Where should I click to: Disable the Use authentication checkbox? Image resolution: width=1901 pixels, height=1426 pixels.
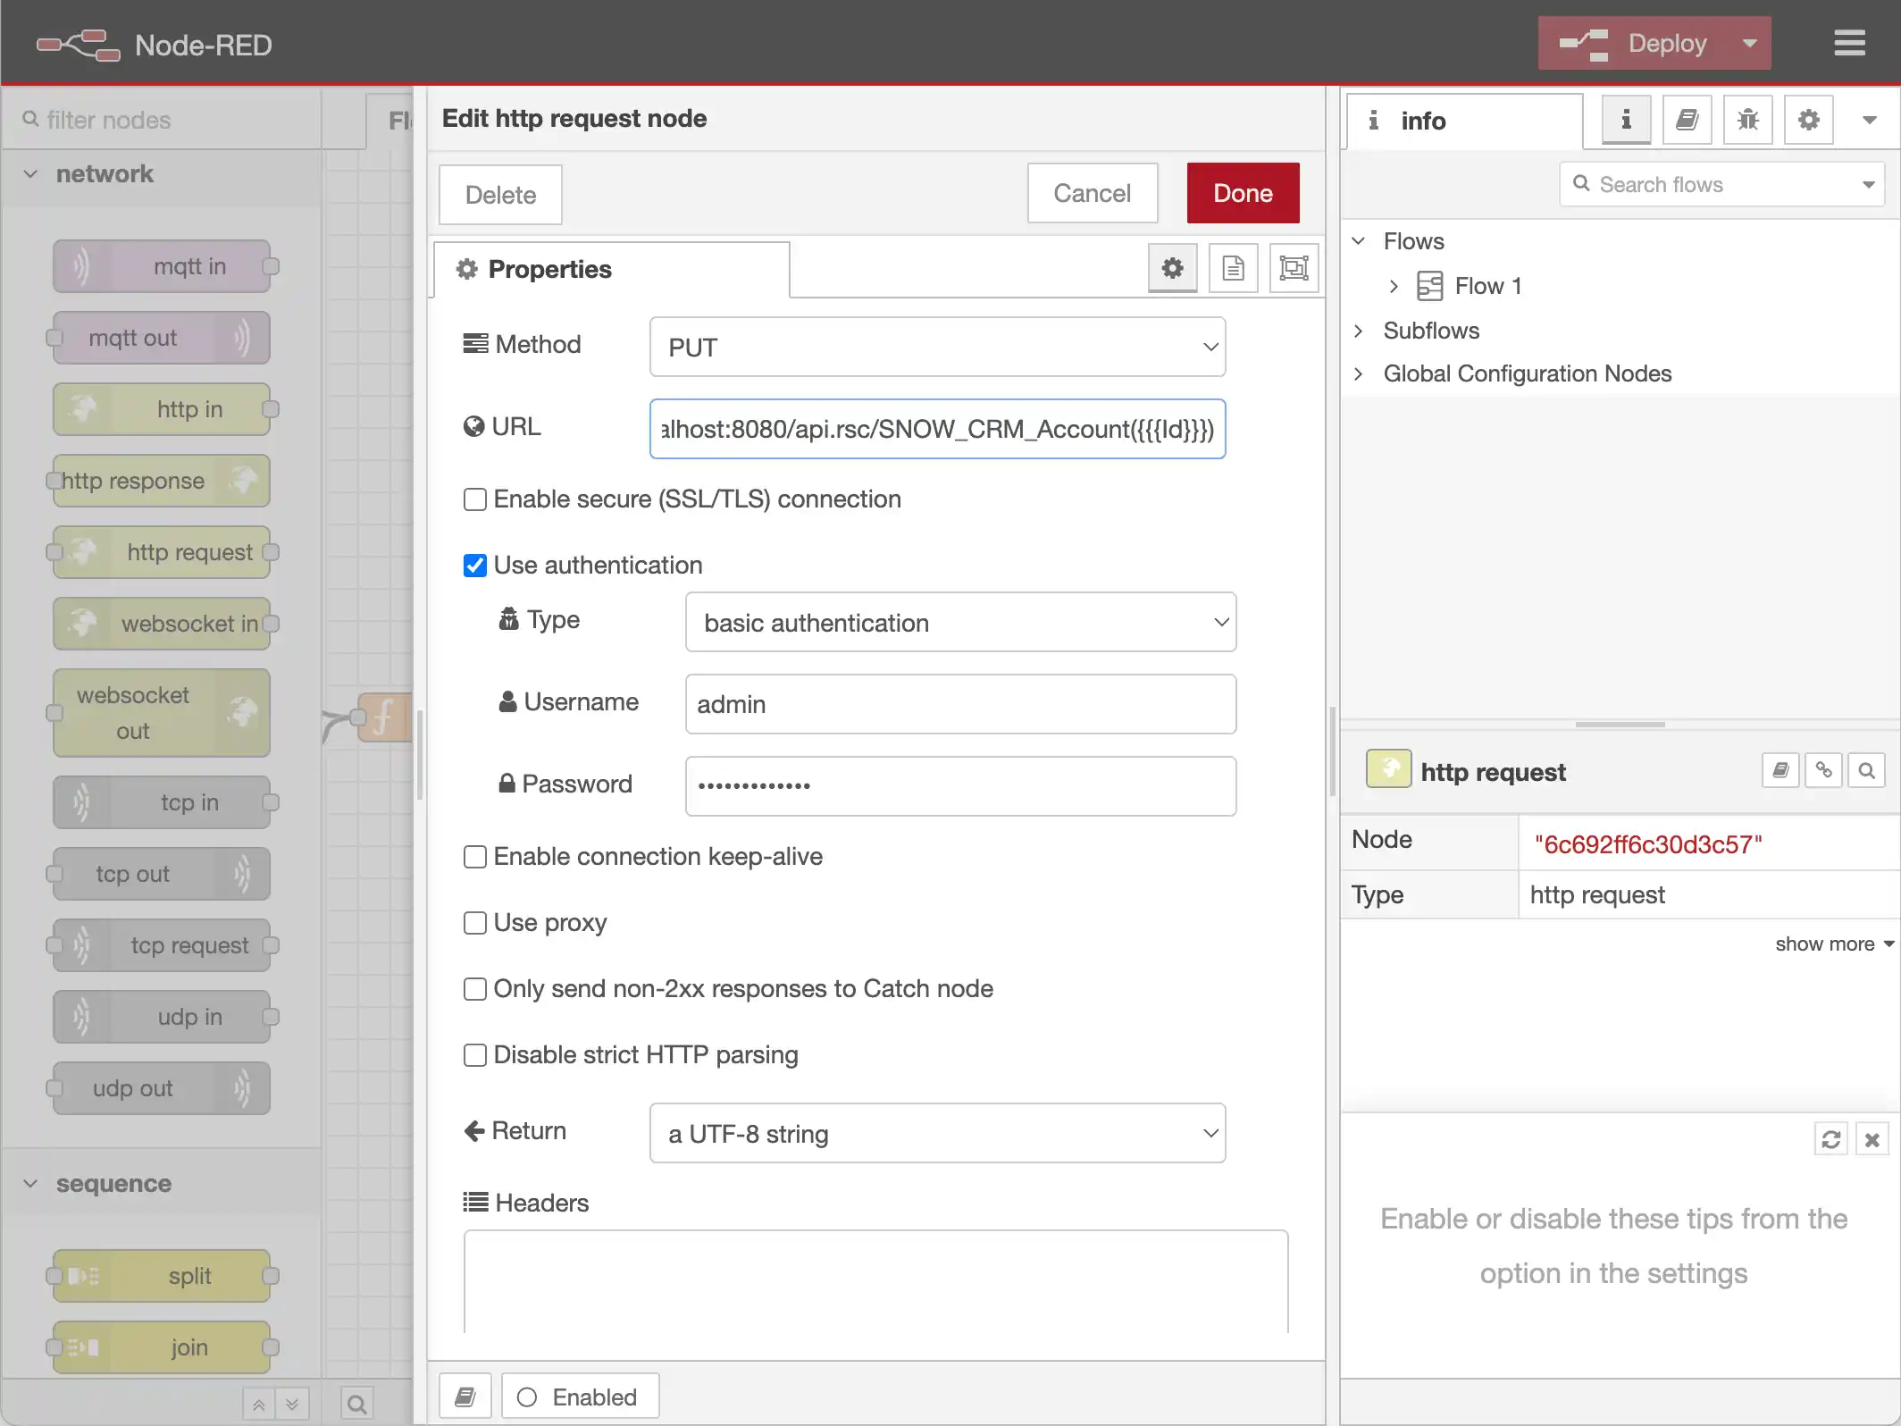tap(474, 565)
